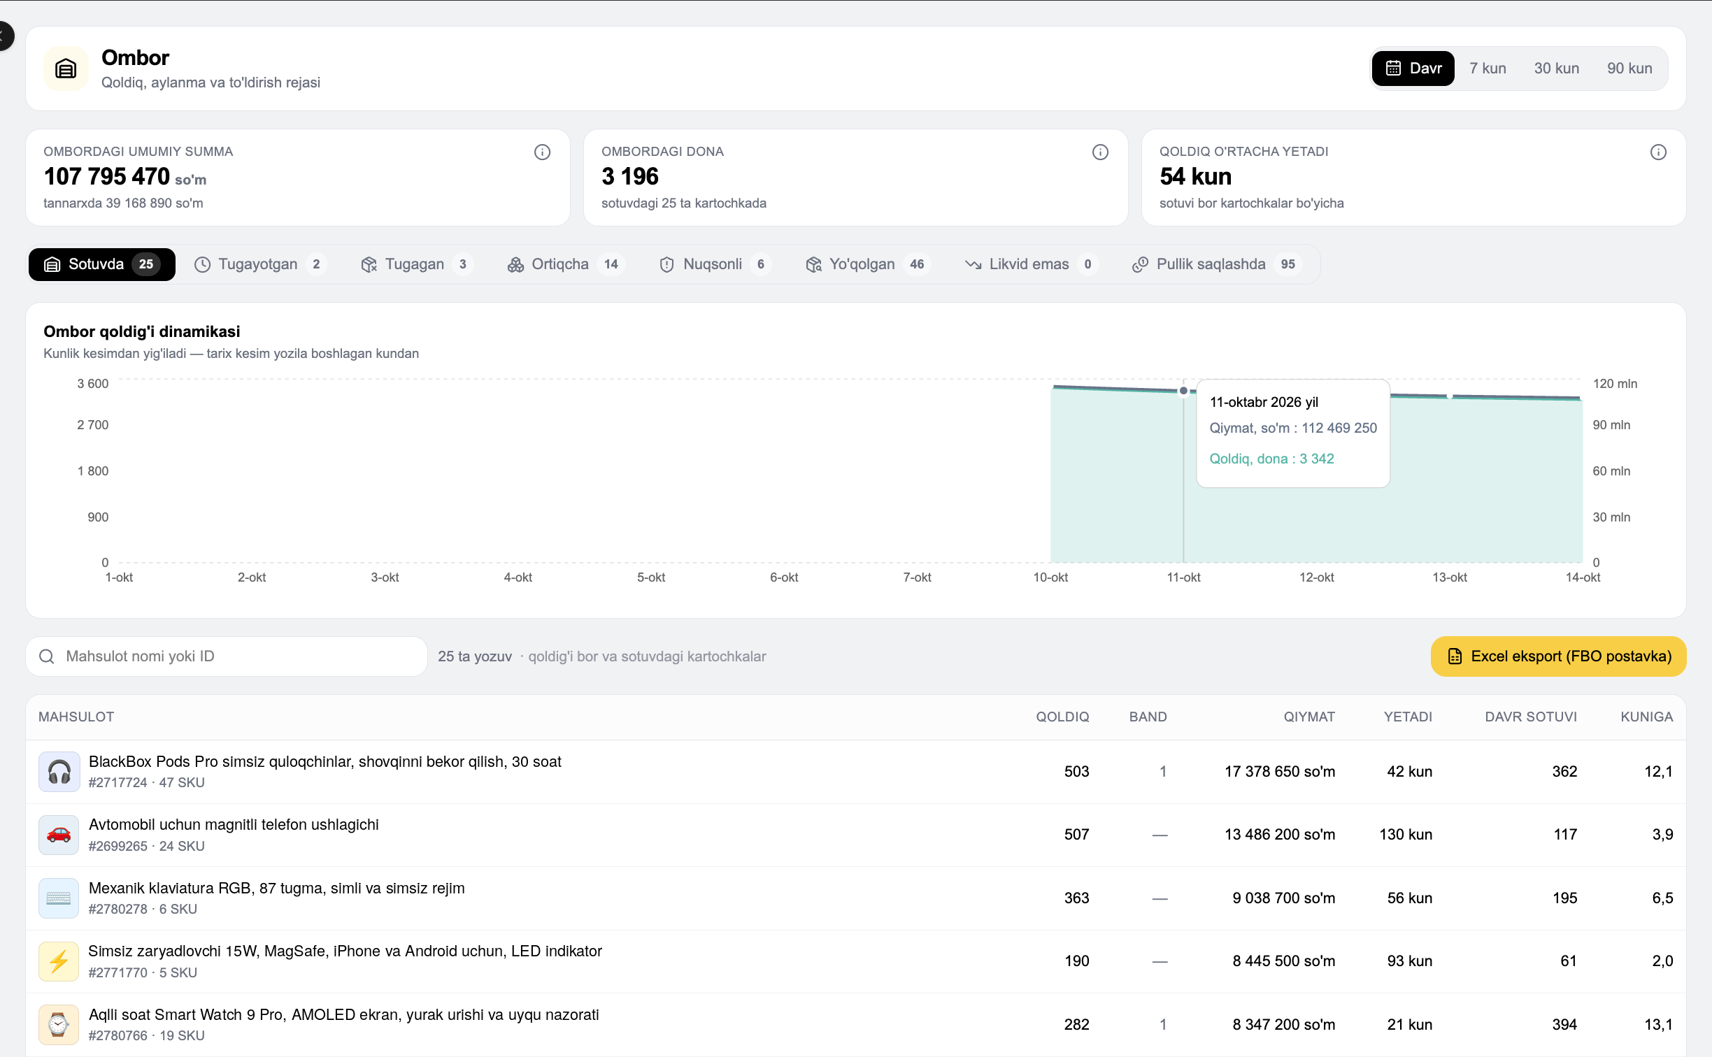Click the headphones thumbnail for BlackBox Pods Pro

pos(59,772)
